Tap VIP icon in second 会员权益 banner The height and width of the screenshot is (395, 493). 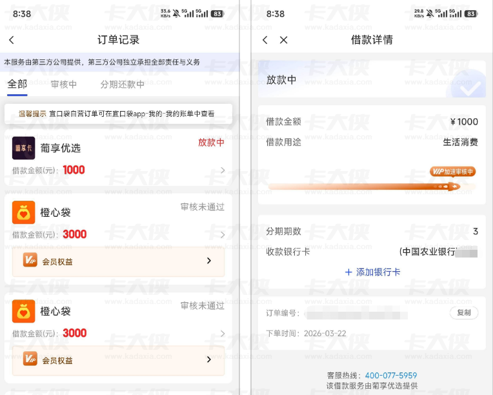(30, 358)
